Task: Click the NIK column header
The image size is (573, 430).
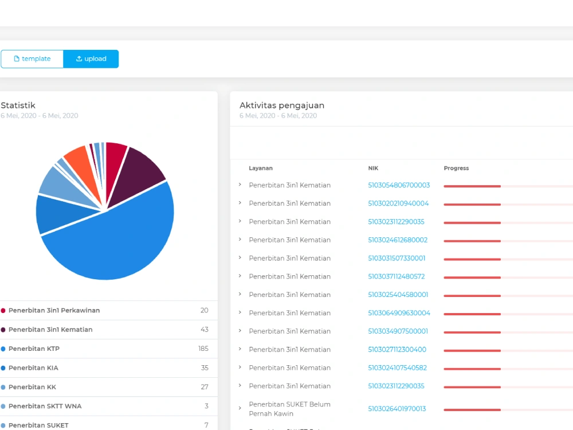Action: tap(373, 168)
